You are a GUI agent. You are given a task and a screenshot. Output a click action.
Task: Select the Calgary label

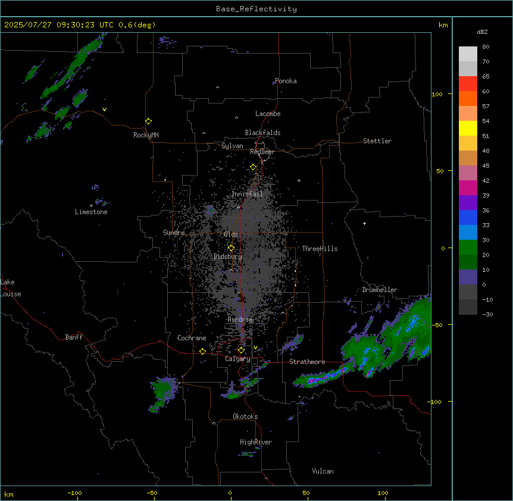(x=237, y=359)
